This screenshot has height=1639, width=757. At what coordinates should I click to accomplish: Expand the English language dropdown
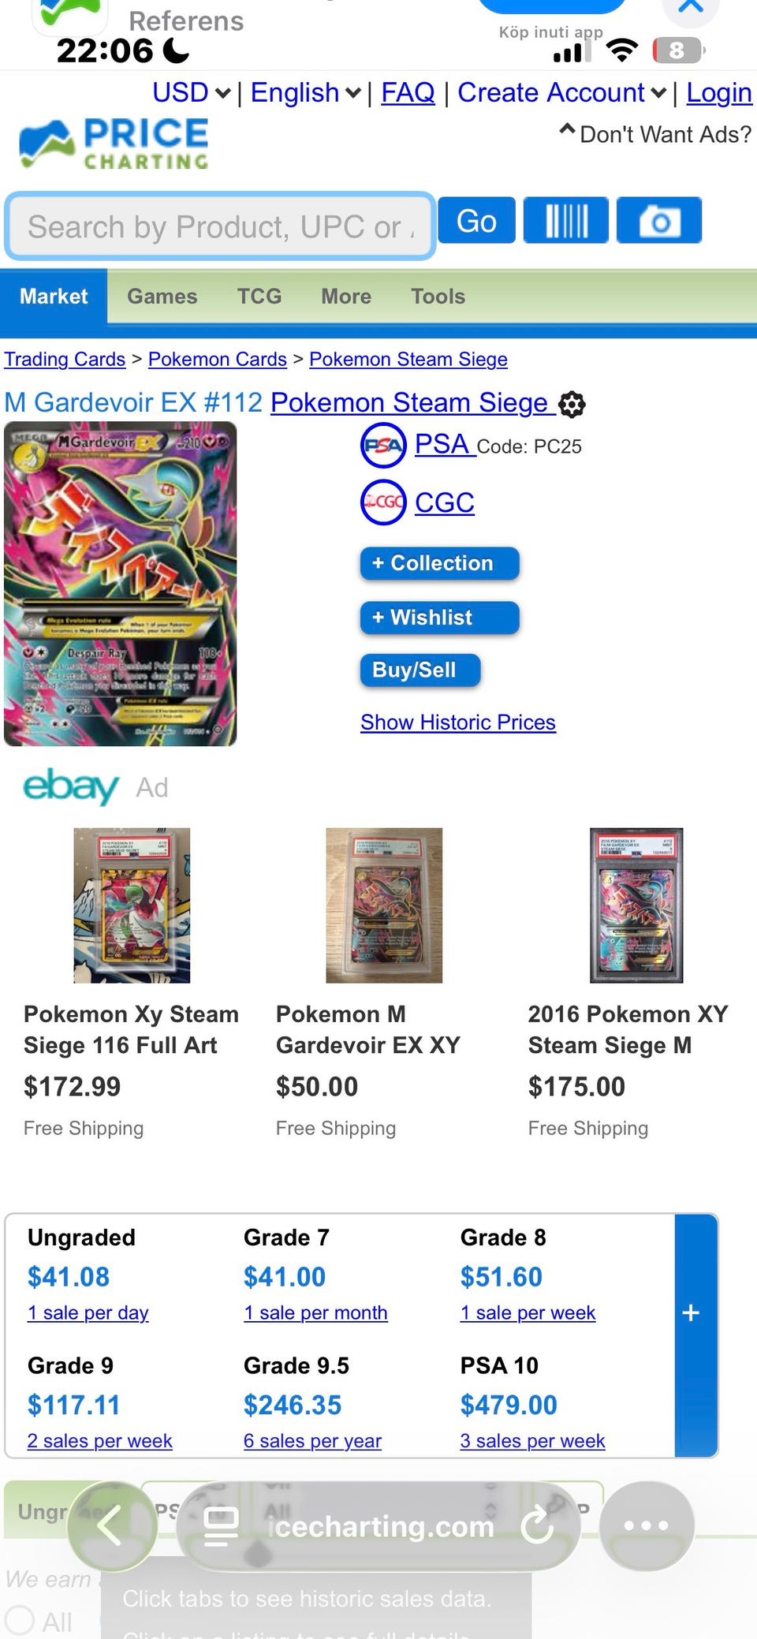click(x=305, y=93)
